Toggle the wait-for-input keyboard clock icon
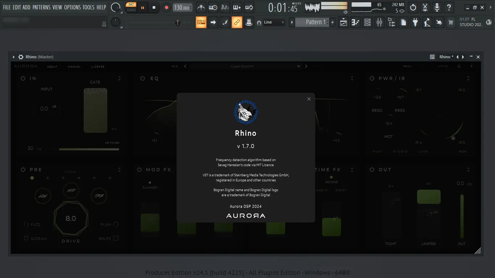 pyautogui.click(x=213, y=7)
